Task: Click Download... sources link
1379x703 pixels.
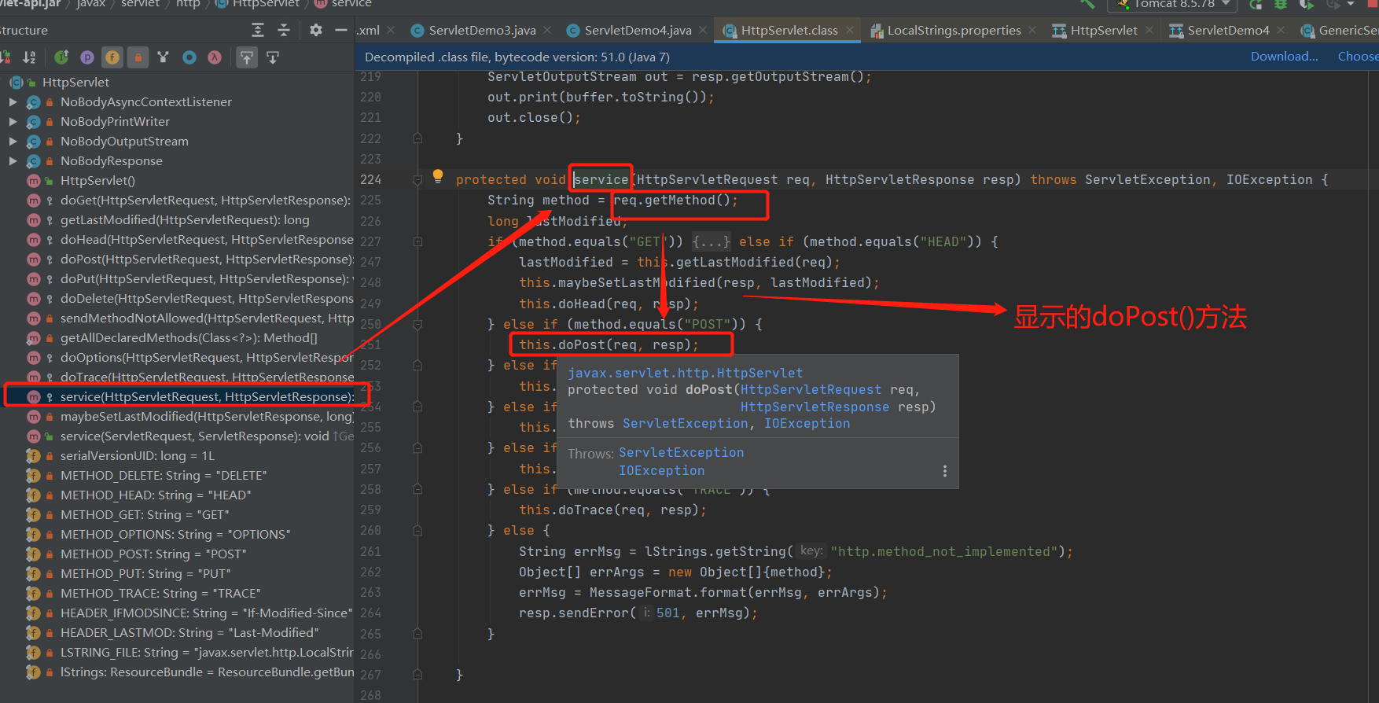Action: coord(1284,57)
